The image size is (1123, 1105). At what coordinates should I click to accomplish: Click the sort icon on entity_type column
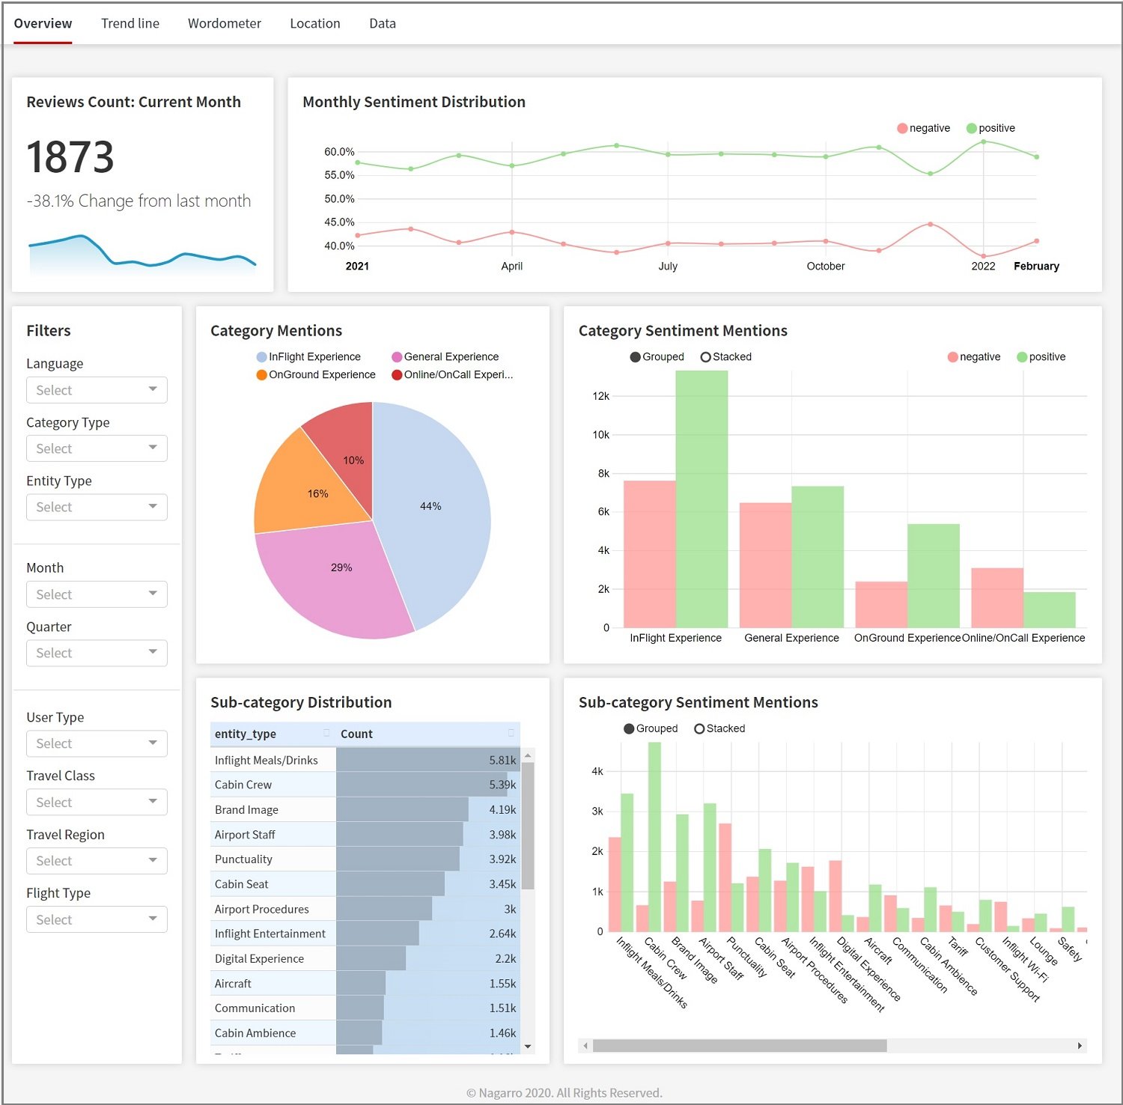coord(327,734)
